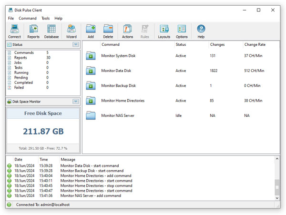Click the 211.87 GB free space value
This screenshot has height=215, width=286.
(x=43, y=132)
